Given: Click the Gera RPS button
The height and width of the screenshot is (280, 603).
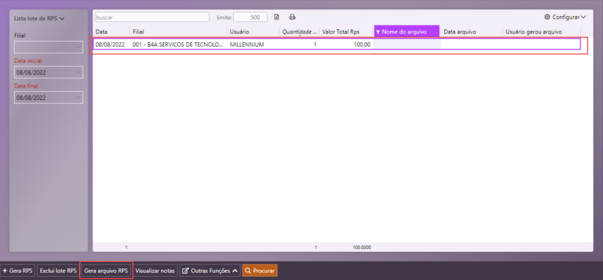Looking at the screenshot, I should tap(17, 271).
